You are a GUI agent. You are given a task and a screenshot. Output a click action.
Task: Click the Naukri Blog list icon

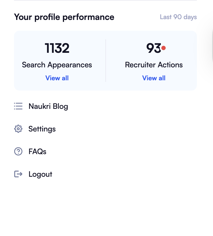pyautogui.click(x=18, y=106)
